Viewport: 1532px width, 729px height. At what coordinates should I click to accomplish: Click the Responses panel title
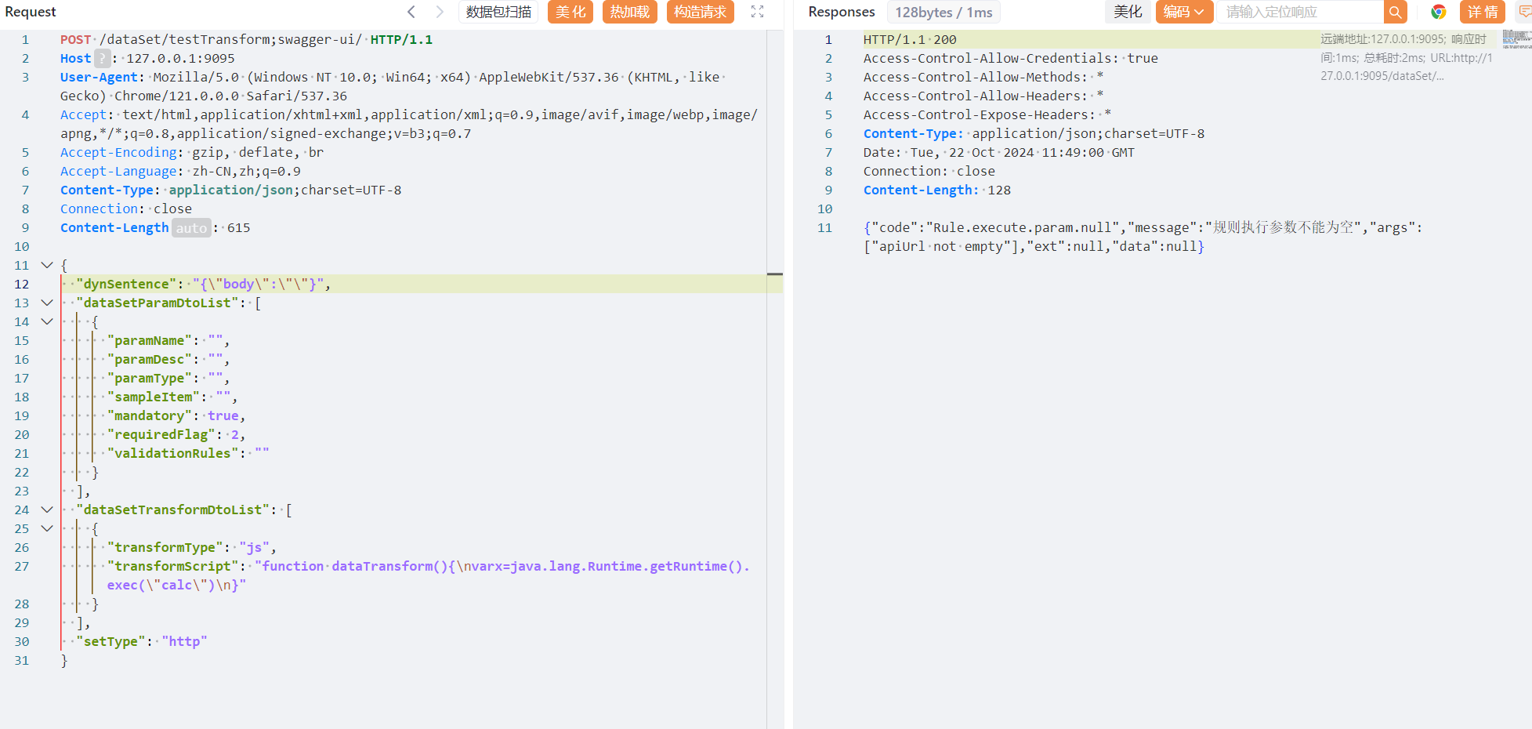pyautogui.click(x=842, y=12)
